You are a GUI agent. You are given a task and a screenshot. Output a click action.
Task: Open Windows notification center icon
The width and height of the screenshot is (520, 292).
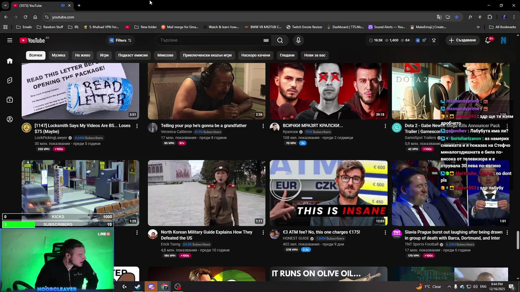pos(511,287)
